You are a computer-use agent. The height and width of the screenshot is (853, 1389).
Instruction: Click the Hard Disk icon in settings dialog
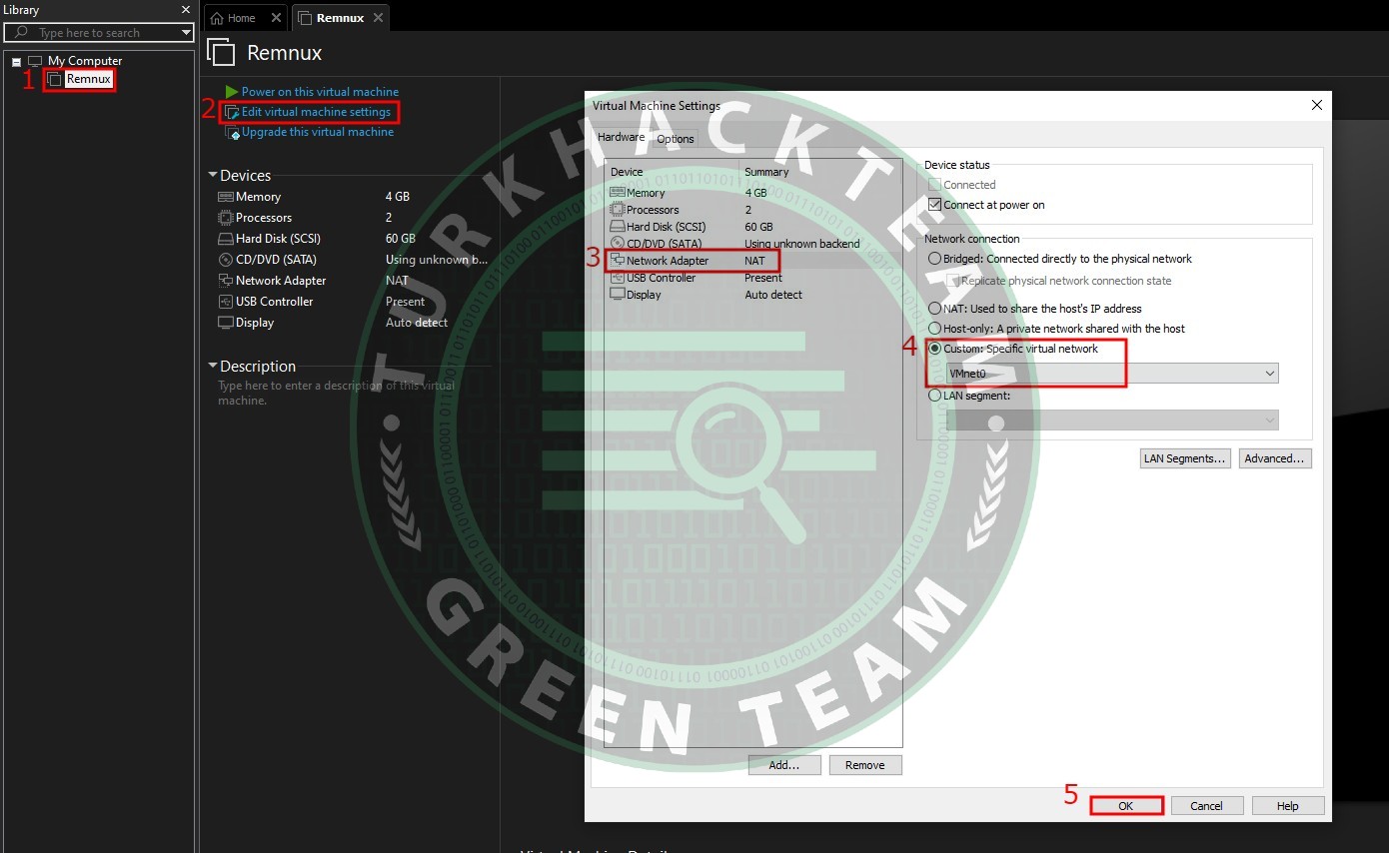[618, 227]
